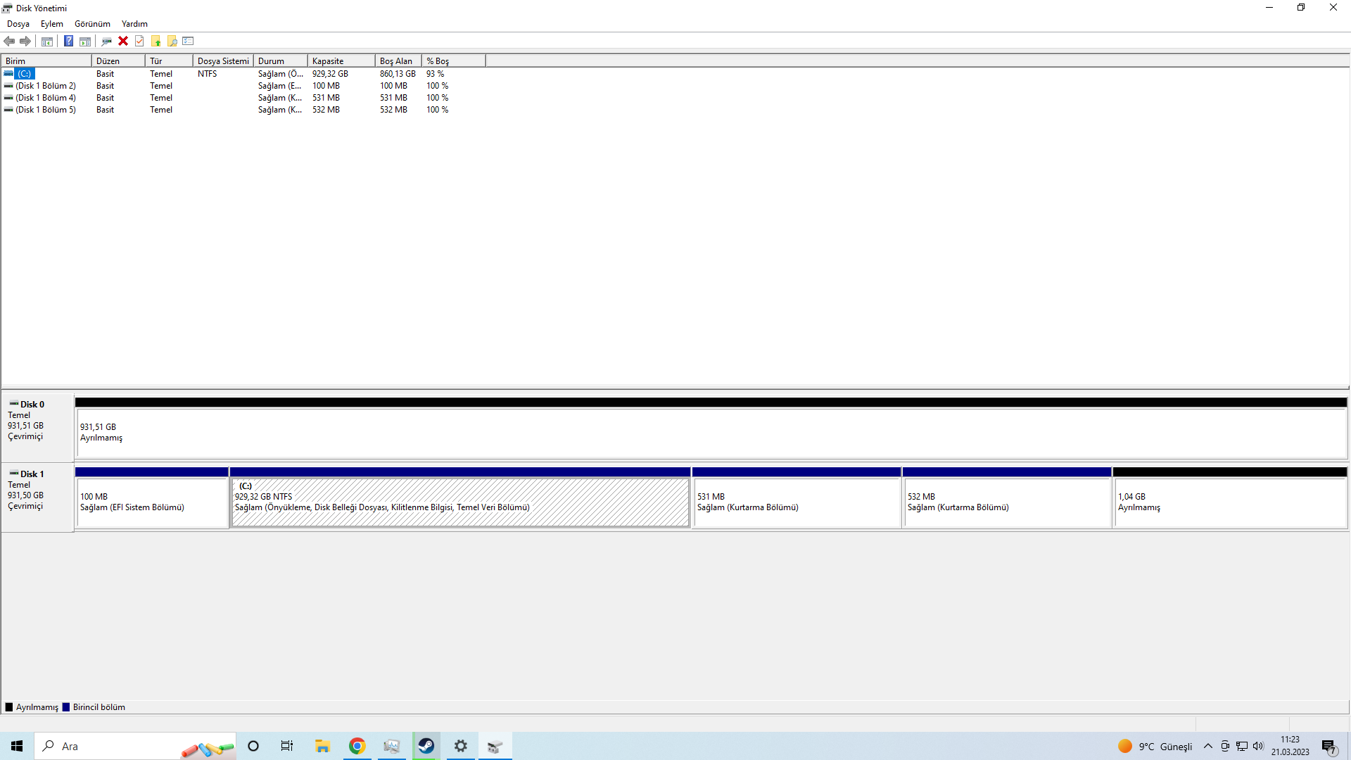The height and width of the screenshot is (760, 1351).
Task: Open the Görünüm menu
Action: (92, 24)
